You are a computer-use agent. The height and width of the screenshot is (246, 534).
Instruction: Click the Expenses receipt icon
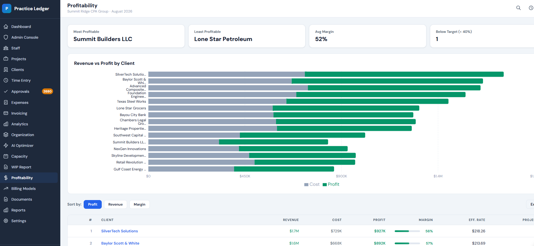pos(6,102)
